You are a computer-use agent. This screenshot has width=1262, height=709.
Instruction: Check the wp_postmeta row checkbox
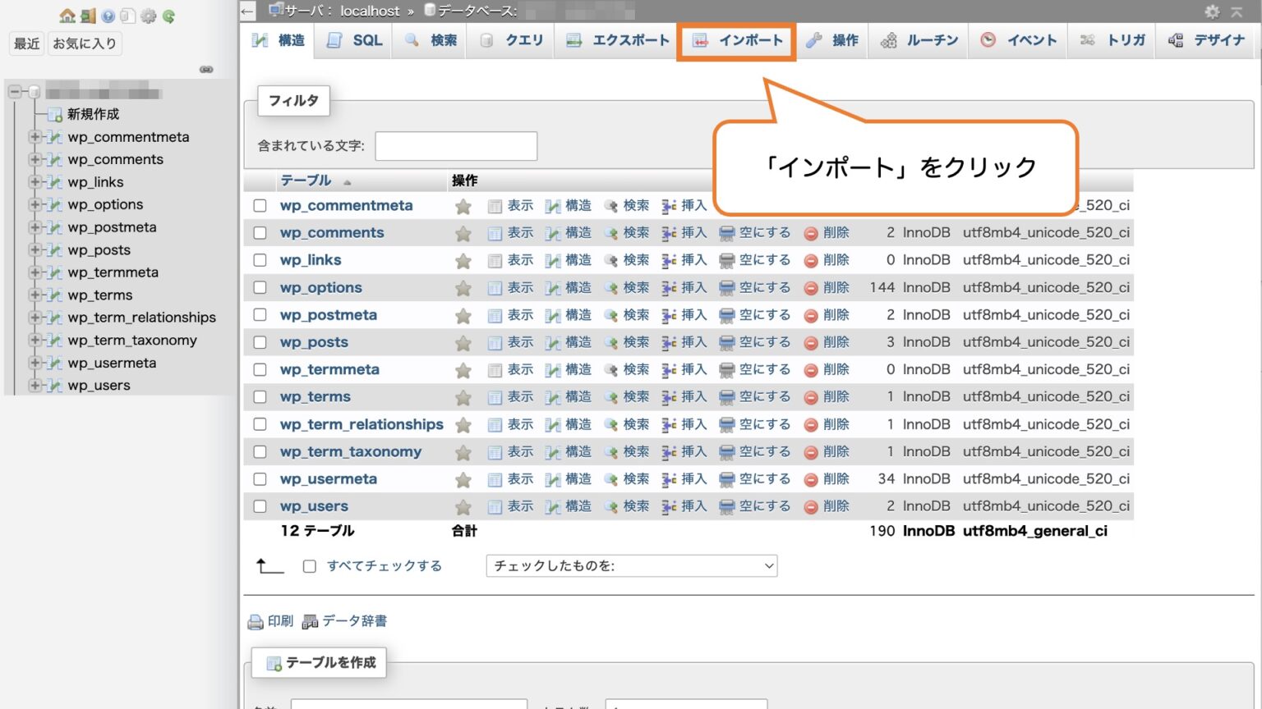260,315
